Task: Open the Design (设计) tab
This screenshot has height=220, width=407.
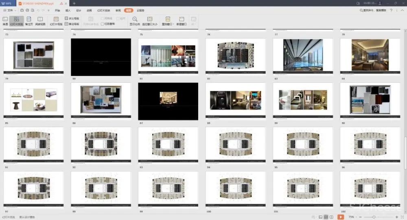Action: click(x=79, y=11)
